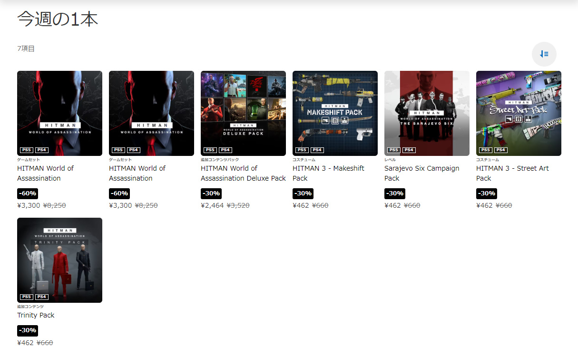
Task: Click the struck-through ¥660 under Trinity Pack
Action: [45, 343]
